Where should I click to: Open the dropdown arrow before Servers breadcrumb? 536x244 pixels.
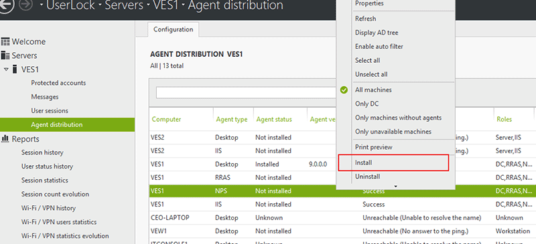(x=100, y=5)
